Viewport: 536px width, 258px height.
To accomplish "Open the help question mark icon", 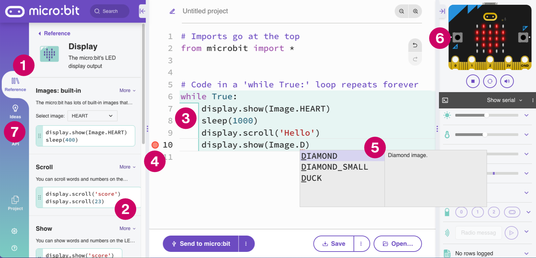I will tap(14, 248).
